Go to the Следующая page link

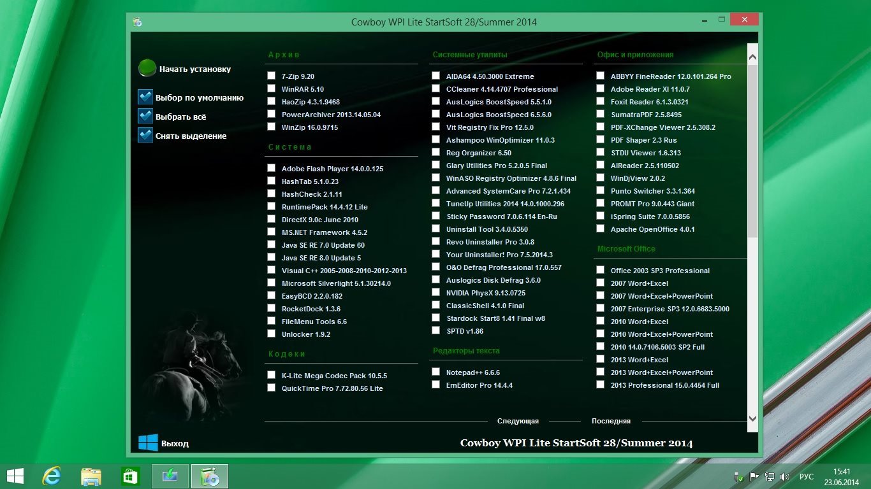tap(518, 421)
